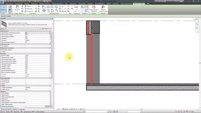Toggle Одинаковые четверти checkbox
The height and width of the screenshot is (113, 201).
pyautogui.click(x=26, y=37)
